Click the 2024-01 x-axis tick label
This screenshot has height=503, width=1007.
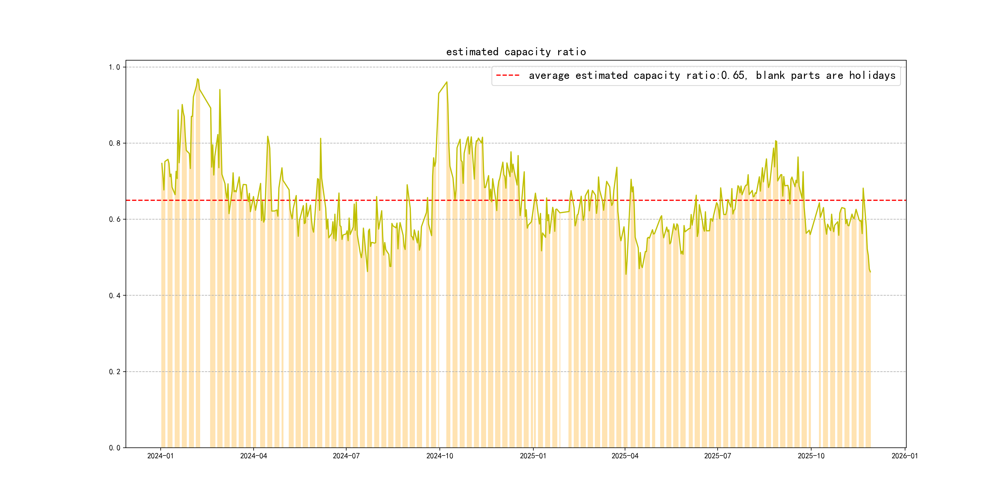click(160, 456)
